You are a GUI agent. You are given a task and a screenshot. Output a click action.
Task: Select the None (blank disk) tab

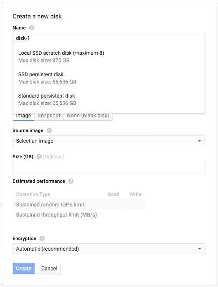coord(88,116)
